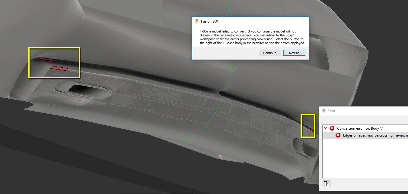
Task: Collapse the Conversion error for Body77 group
Action: 325,128
